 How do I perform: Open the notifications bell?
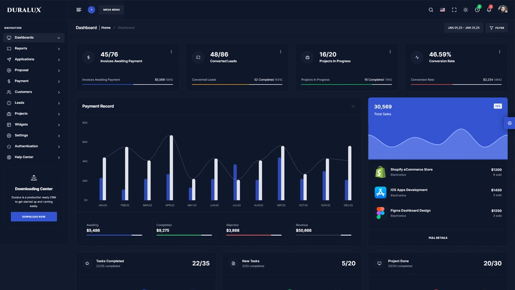pyautogui.click(x=489, y=10)
